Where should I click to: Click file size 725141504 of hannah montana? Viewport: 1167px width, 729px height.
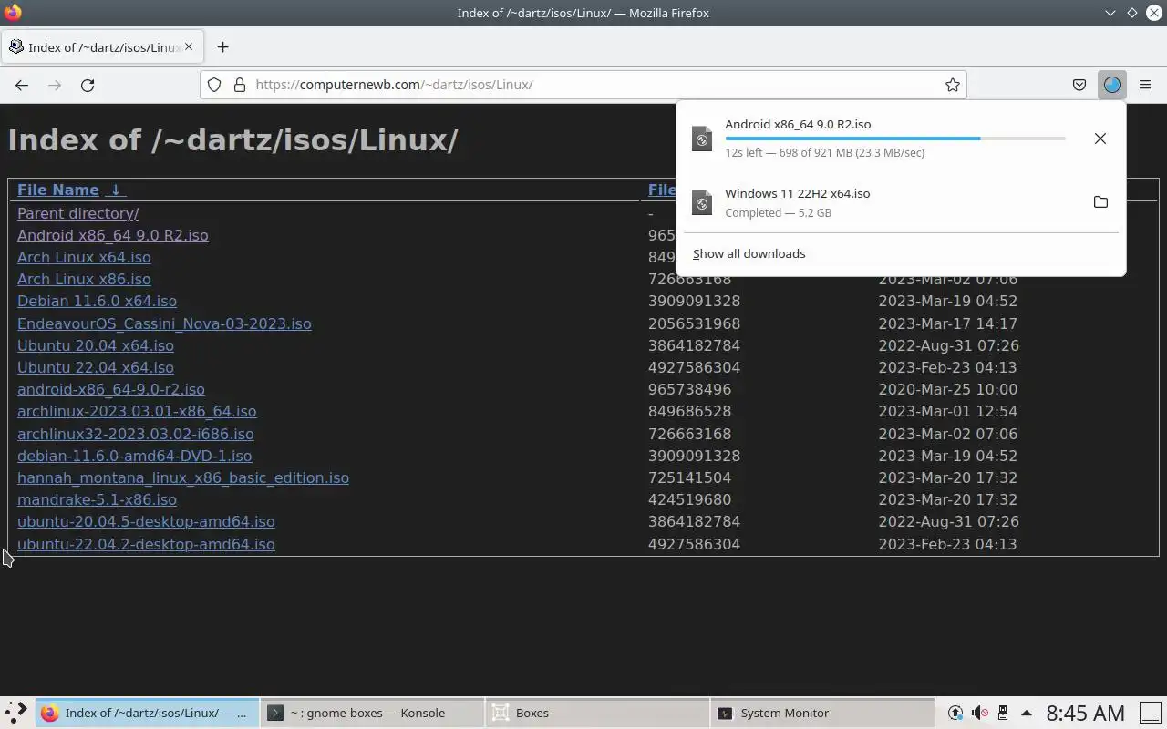[x=689, y=477]
